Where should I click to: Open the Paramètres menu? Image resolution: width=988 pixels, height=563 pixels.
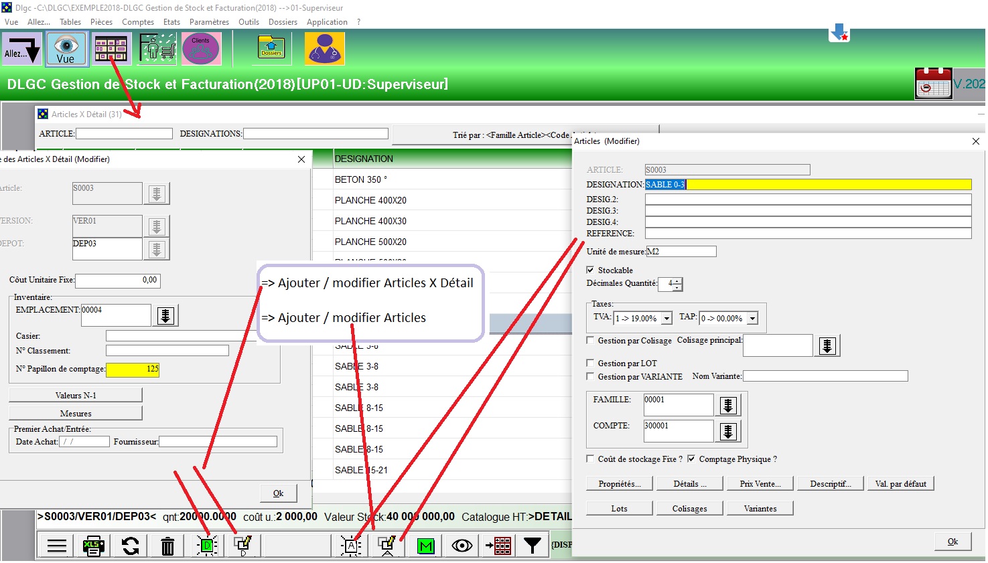point(209,22)
